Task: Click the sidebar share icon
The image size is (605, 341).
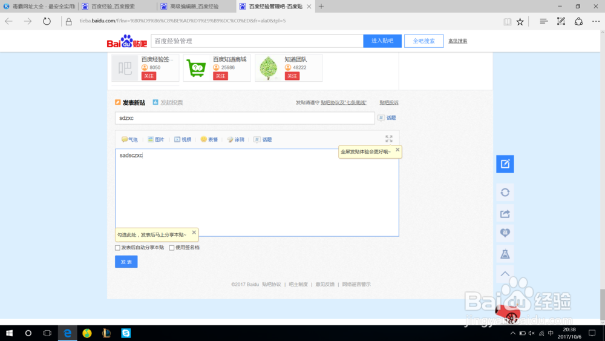Action: click(505, 214)
